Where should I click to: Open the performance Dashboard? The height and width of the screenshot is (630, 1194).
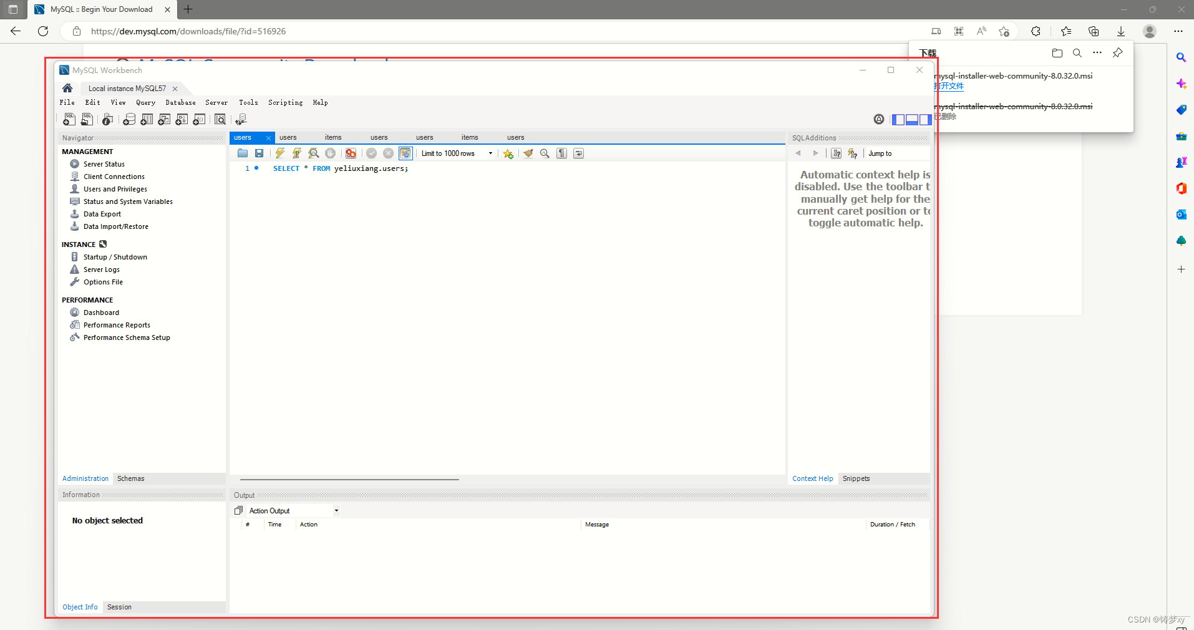coord(101,313)
